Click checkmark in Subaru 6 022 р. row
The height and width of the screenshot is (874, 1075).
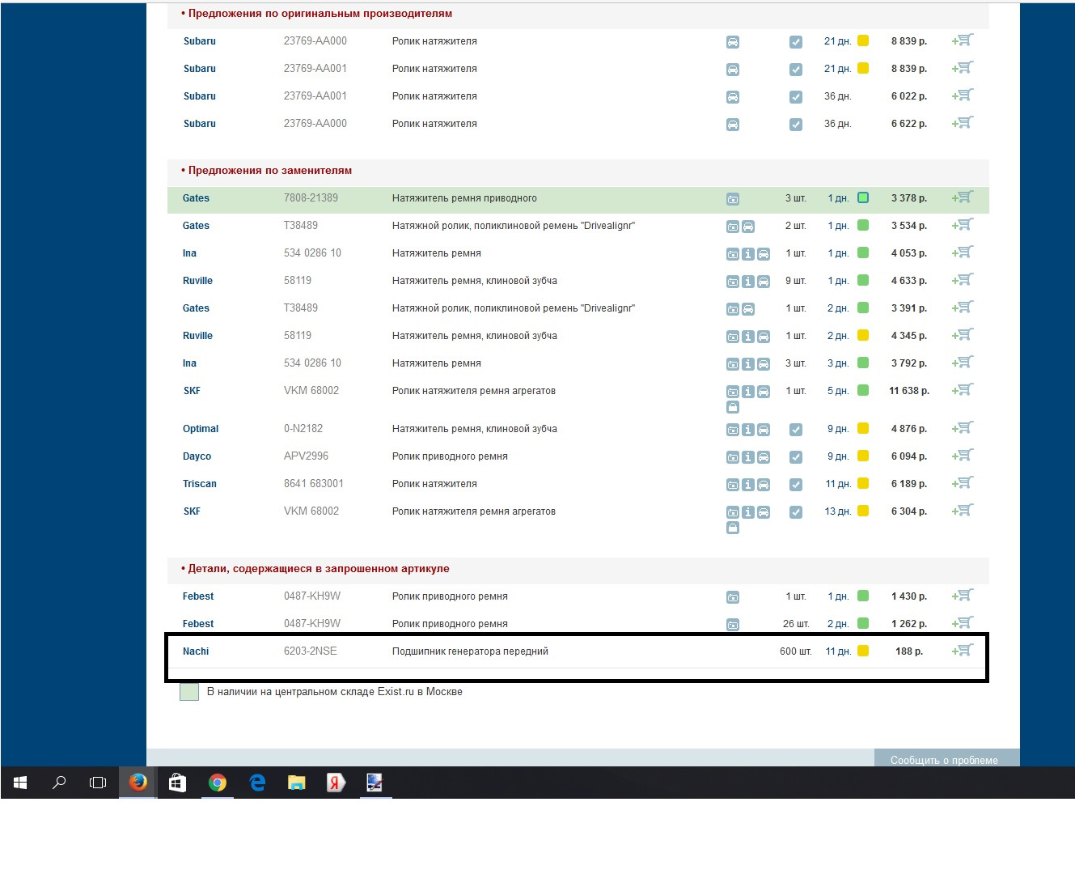coord(796,97)
